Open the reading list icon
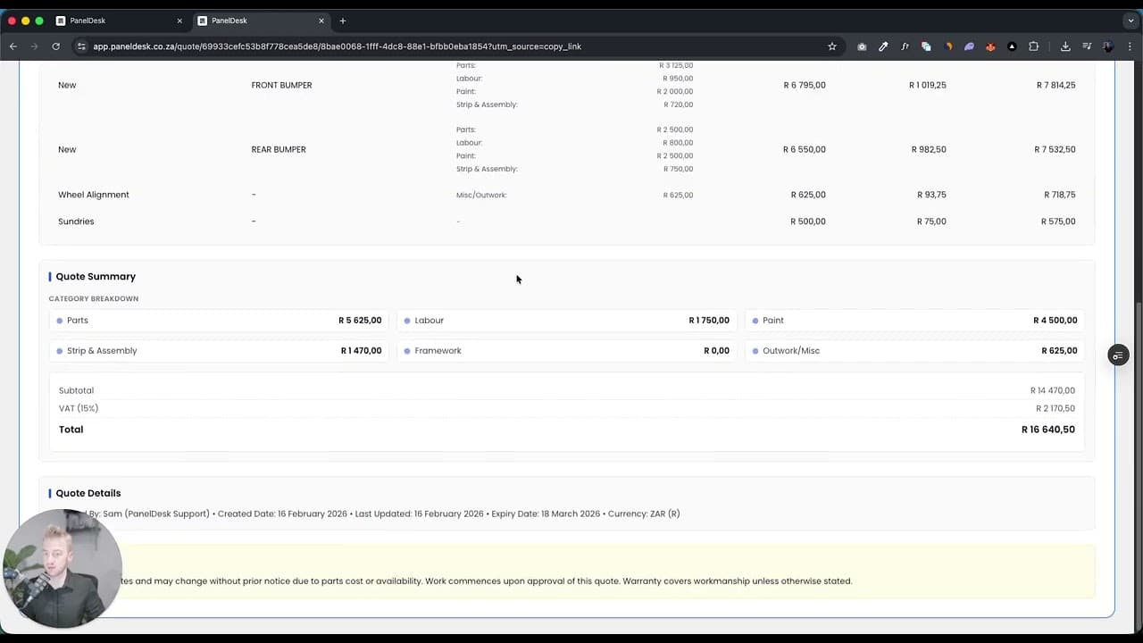Viewport: 1143px width, 643px height. tap(1086, 46)
